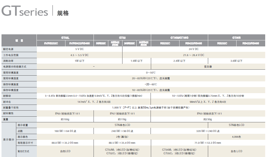Click the GT05M/GT05G column header
The width and height of the screenshot is (267, 157).
pos(179,38)
